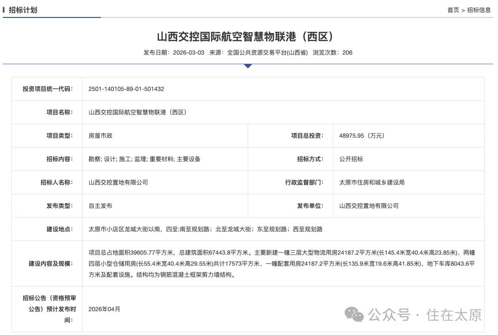Screen dimensions: 498x335
Task: Select the 投资项目统一代码 label cell
Action: coord(47,89)
